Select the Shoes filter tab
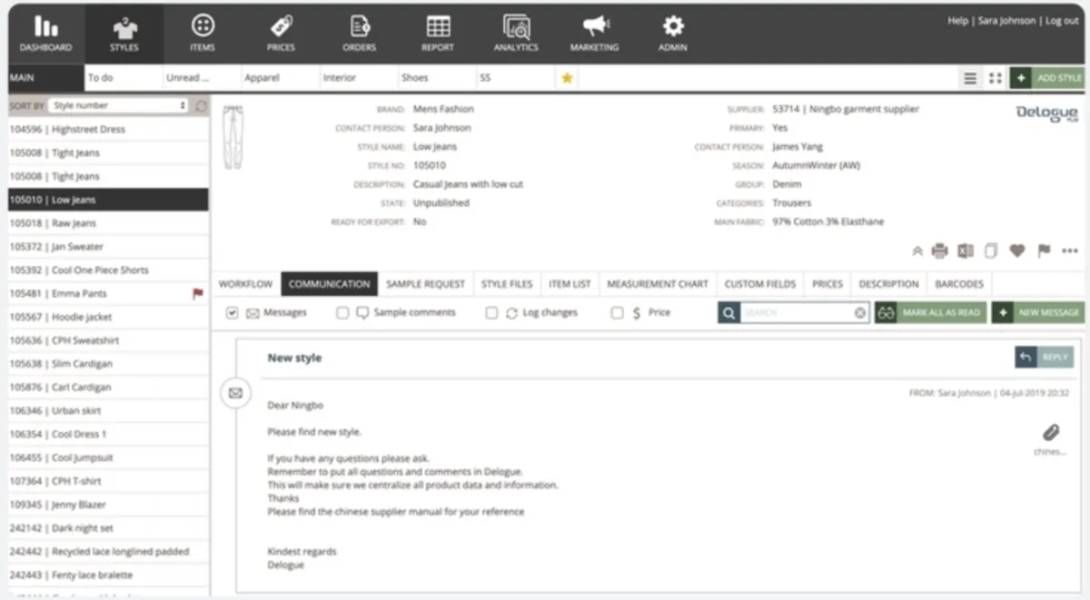Image resolution: width=1090 pixels, height=600 pixels. 436,78
